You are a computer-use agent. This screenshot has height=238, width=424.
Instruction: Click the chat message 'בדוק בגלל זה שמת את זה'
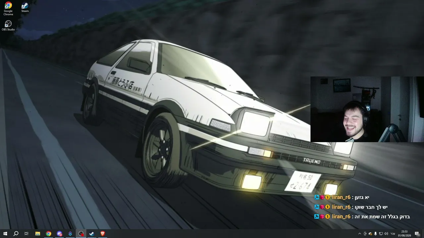coord(383,217)
